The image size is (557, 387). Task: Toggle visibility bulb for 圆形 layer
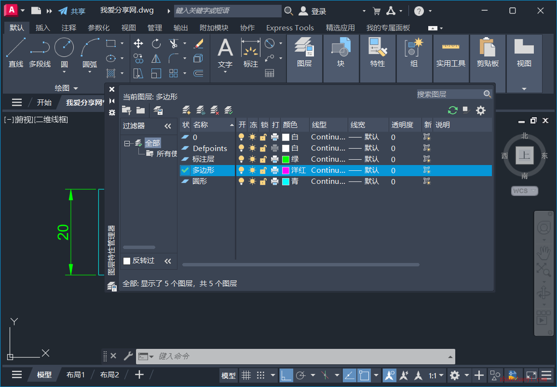241,181
